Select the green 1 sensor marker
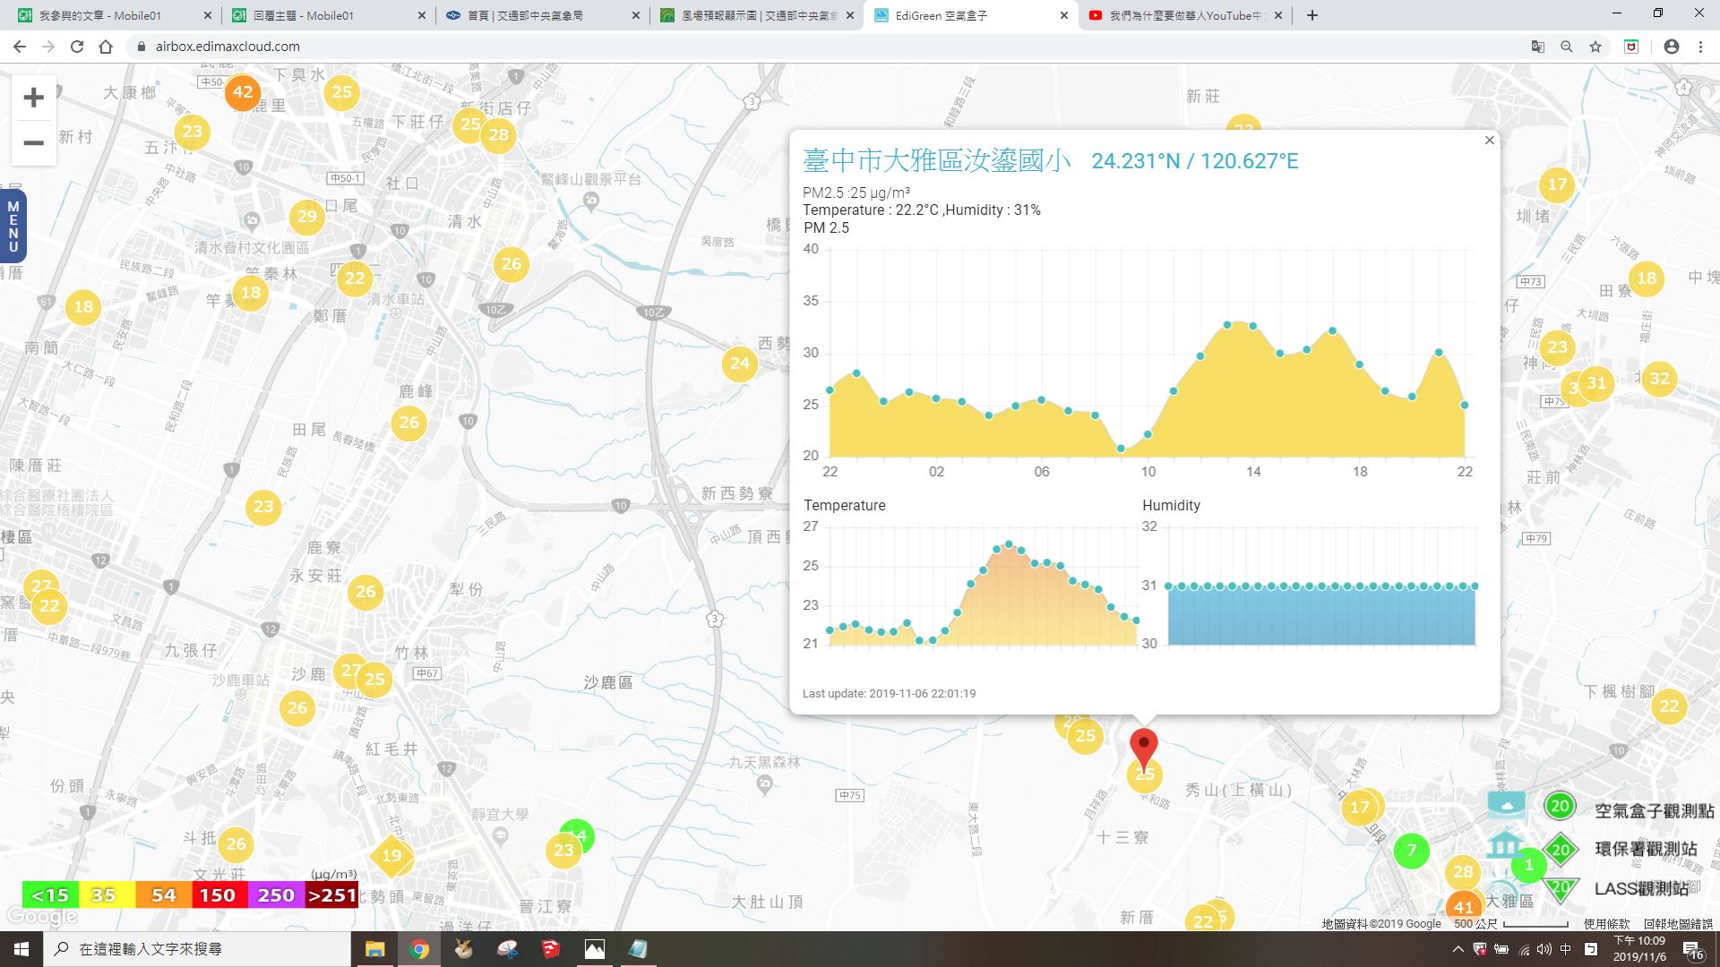1720x967 pixels. 1528,865
